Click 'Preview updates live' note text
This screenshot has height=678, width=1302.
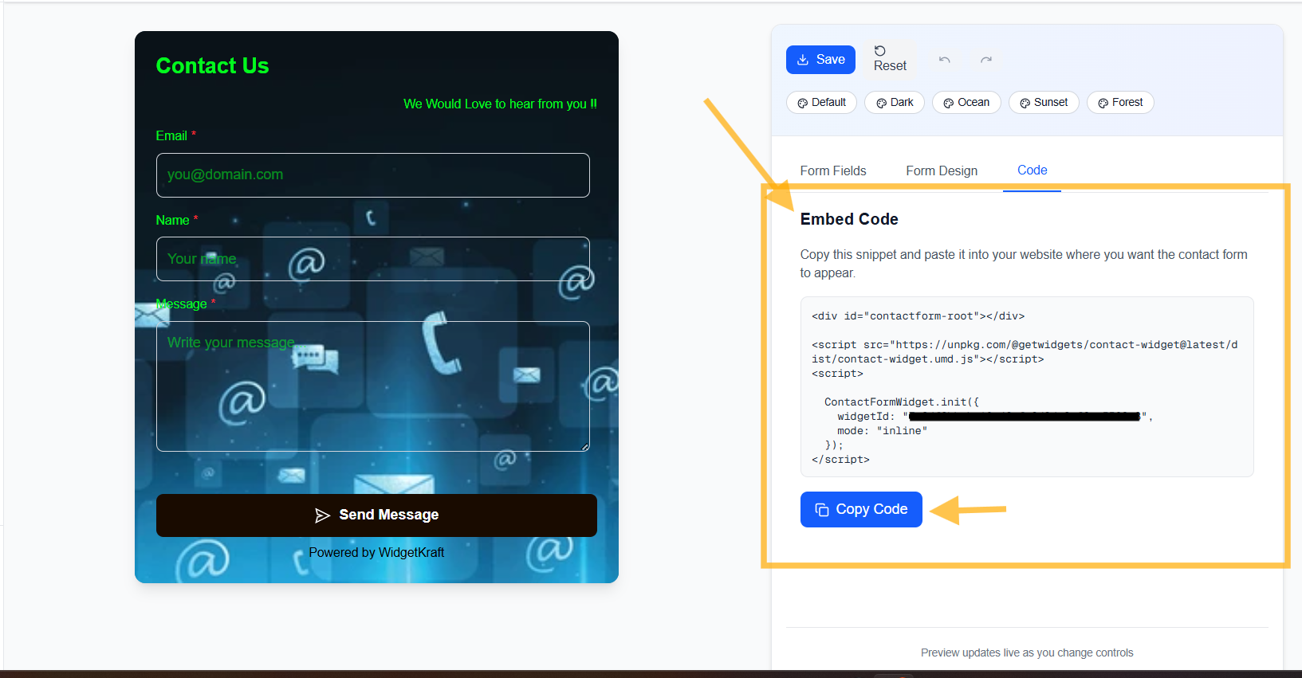[x=1027, y=653]
